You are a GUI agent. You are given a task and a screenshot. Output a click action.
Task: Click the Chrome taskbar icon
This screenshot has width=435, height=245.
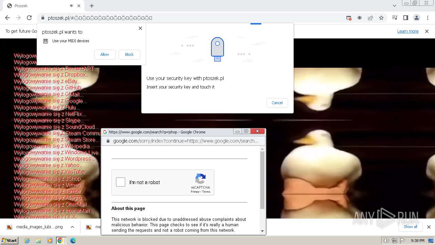(60, 241)
